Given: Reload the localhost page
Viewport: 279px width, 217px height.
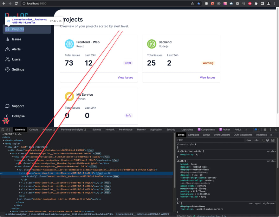Looking at the screenshot, I should click(x=16, y=3).
